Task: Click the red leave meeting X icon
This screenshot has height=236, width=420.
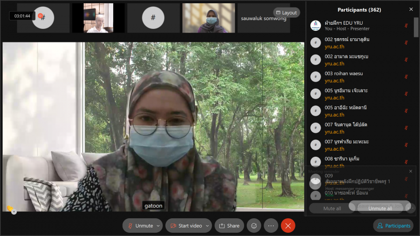Action: (x=288, y=226)
